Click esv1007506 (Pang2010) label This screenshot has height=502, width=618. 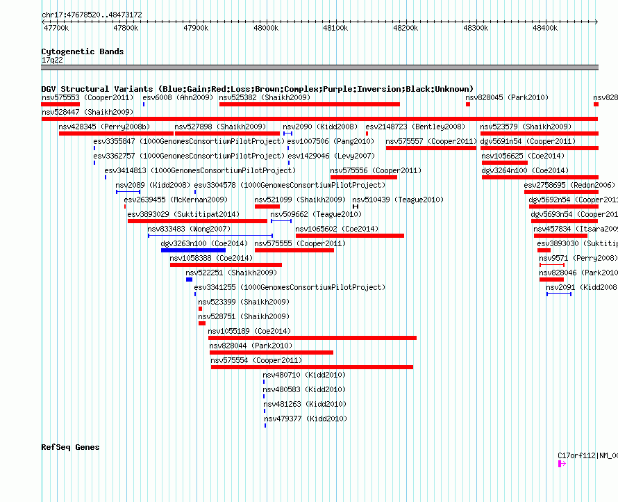click(331, 141)
